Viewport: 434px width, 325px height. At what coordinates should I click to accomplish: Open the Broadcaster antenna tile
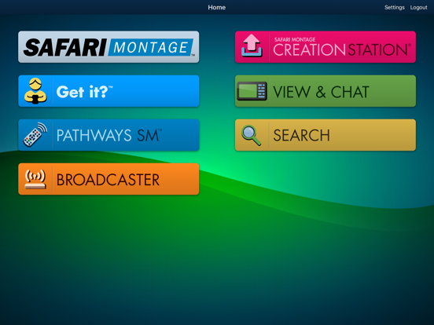(x=108, y=179)
